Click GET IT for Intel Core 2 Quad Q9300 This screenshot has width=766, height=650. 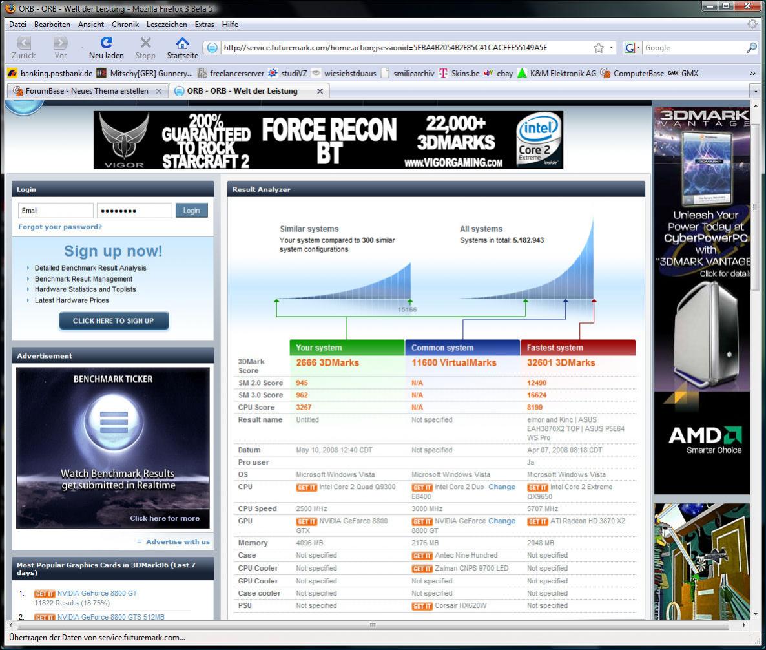(x=306, y=487)
